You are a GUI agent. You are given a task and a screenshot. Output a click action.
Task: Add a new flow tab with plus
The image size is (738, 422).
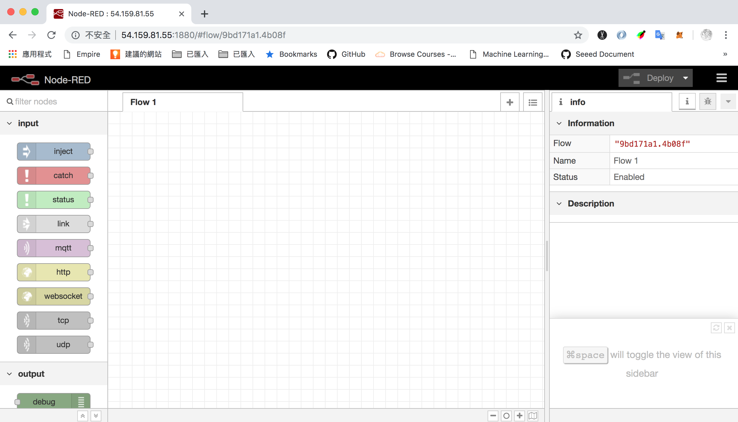coord(510,102)
